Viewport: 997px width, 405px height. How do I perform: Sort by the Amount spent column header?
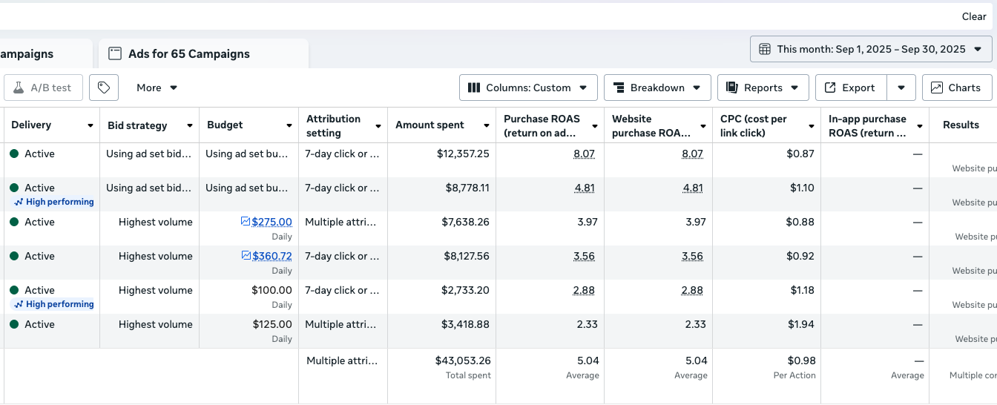pyautogui.click(x=430, y=125)
